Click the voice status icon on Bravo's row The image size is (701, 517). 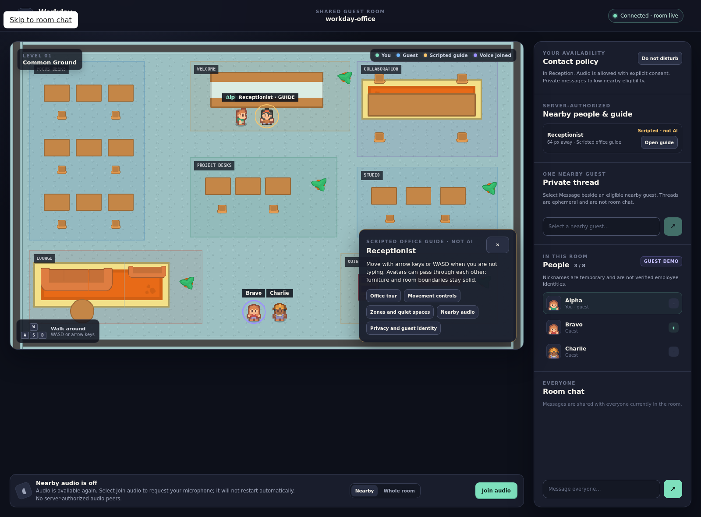point(673,328)
